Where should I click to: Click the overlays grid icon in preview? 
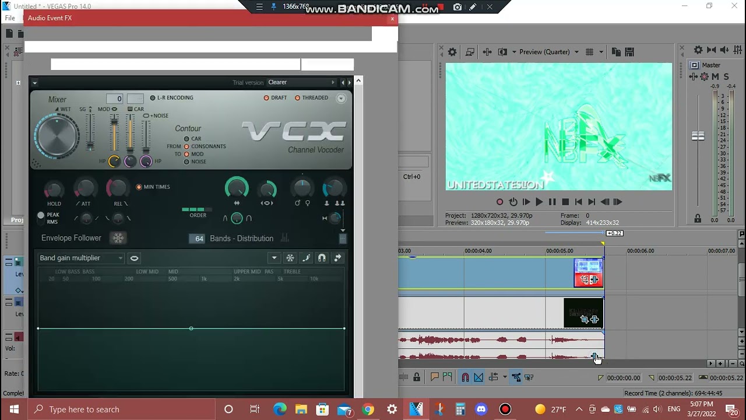tap(589, 52)
